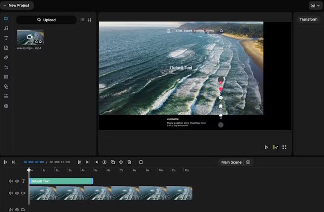Click the timeline playhead handle
Viewport: 324px width, 212px height.
point(29,170)
